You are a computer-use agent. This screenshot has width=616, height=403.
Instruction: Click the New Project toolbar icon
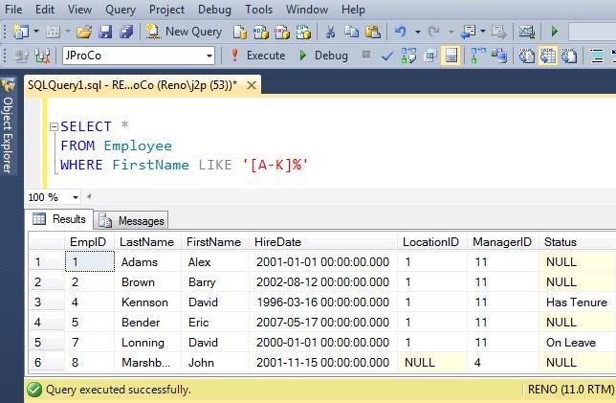20,32
